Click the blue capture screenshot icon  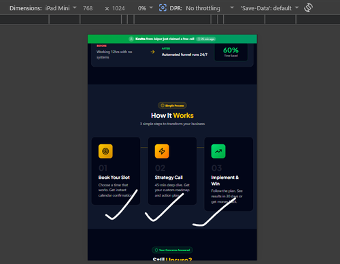point(163,8)
